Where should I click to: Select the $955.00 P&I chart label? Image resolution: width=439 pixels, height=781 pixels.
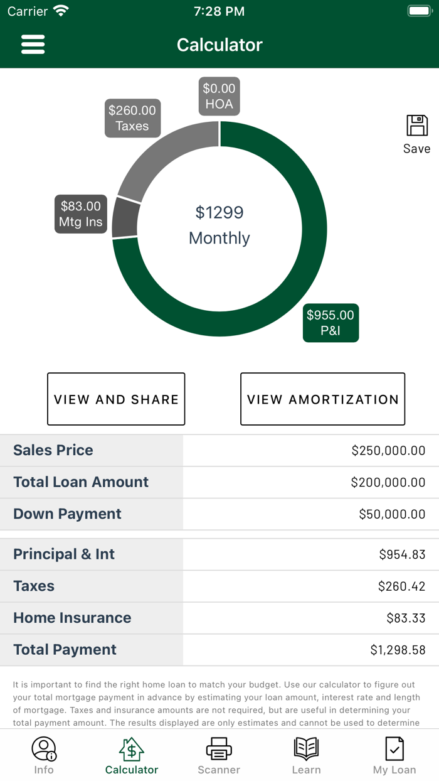point(331,322)
